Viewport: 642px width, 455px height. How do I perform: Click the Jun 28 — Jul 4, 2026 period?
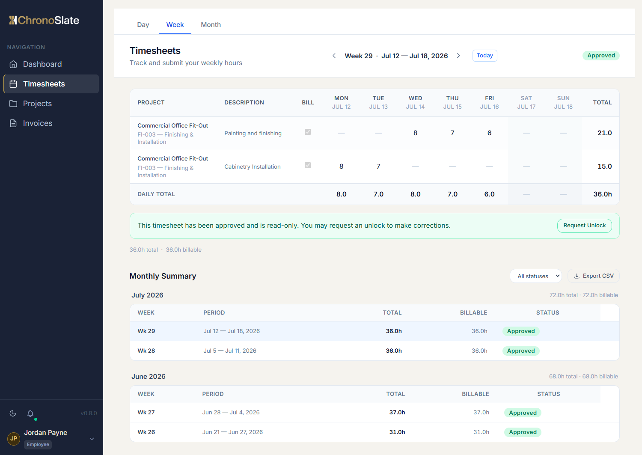[x=231, y=413]
